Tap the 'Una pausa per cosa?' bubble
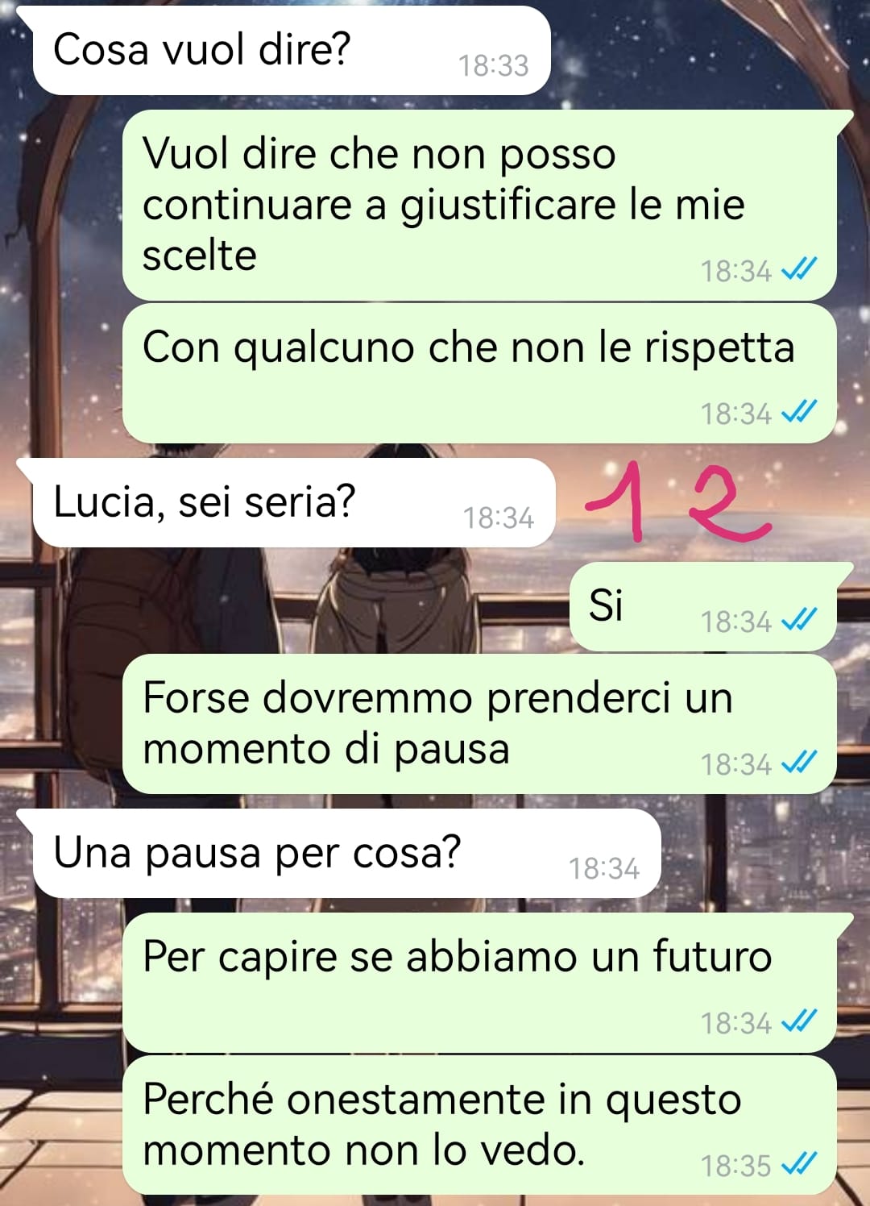 (346, 853)
